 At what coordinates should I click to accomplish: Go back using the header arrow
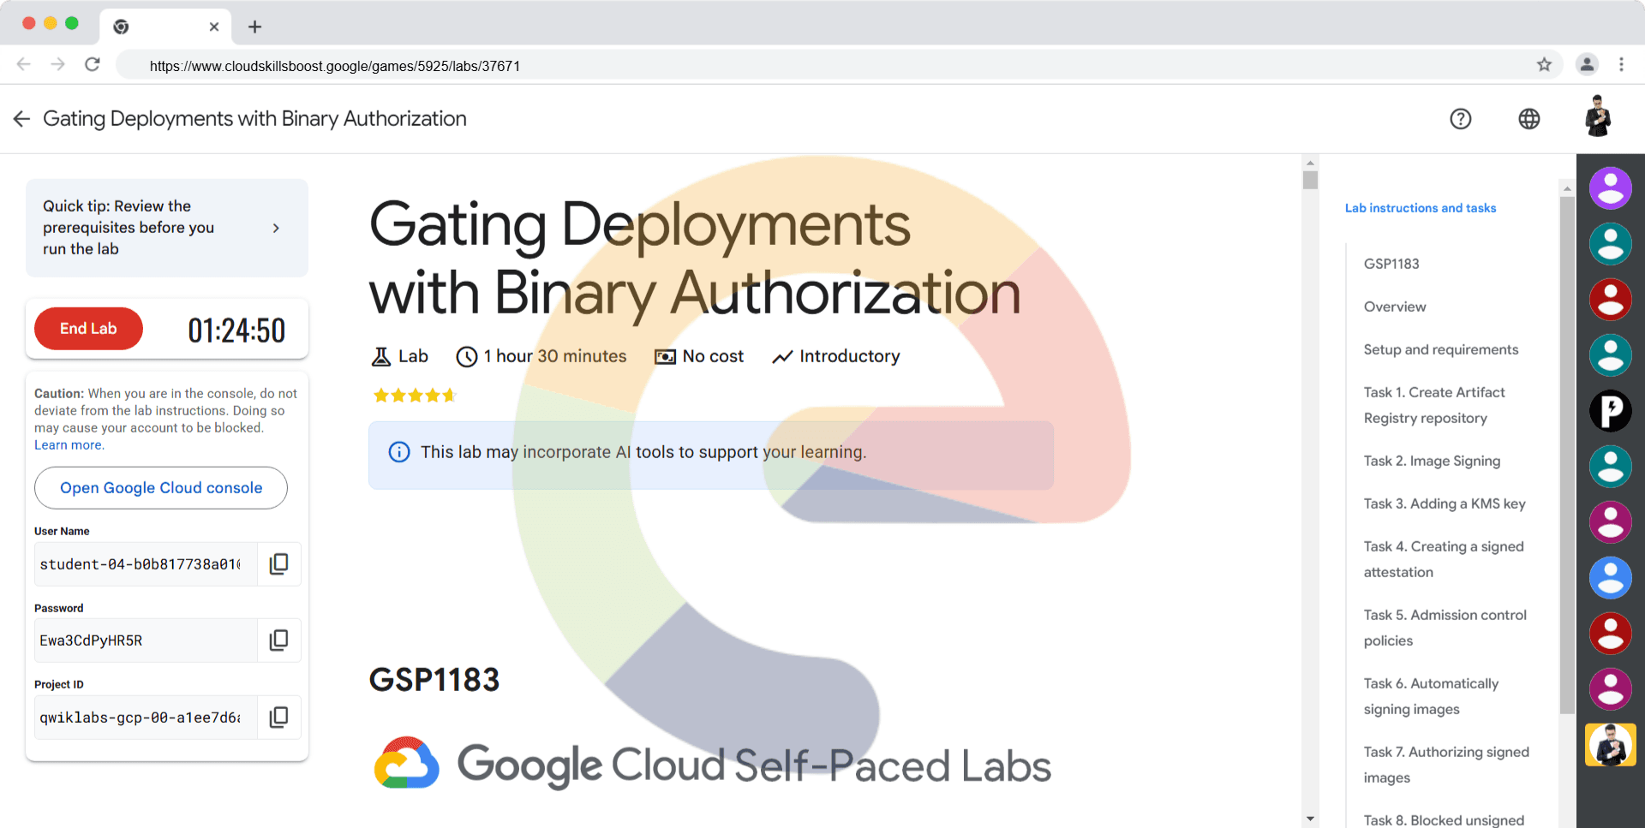coord(22,119)
